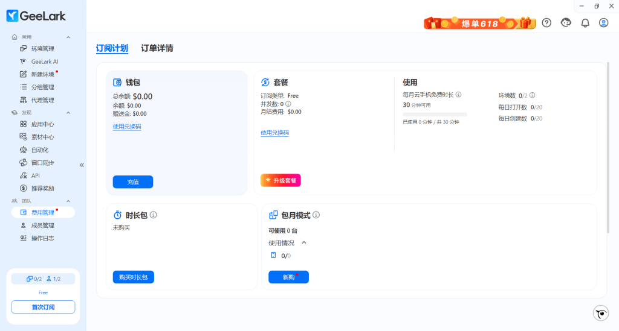Click the customer support robot icon
The height and width of the screenshot is (331, 619).
(566, 23)
